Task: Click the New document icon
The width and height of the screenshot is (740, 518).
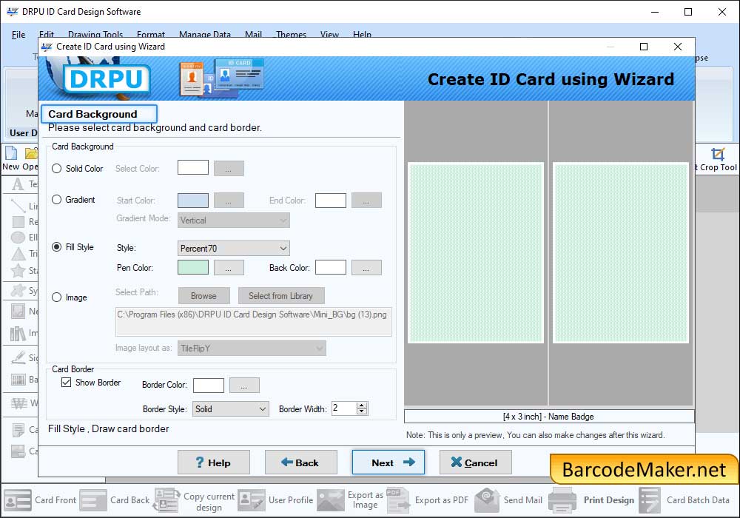Action: (x=11, y=153)
